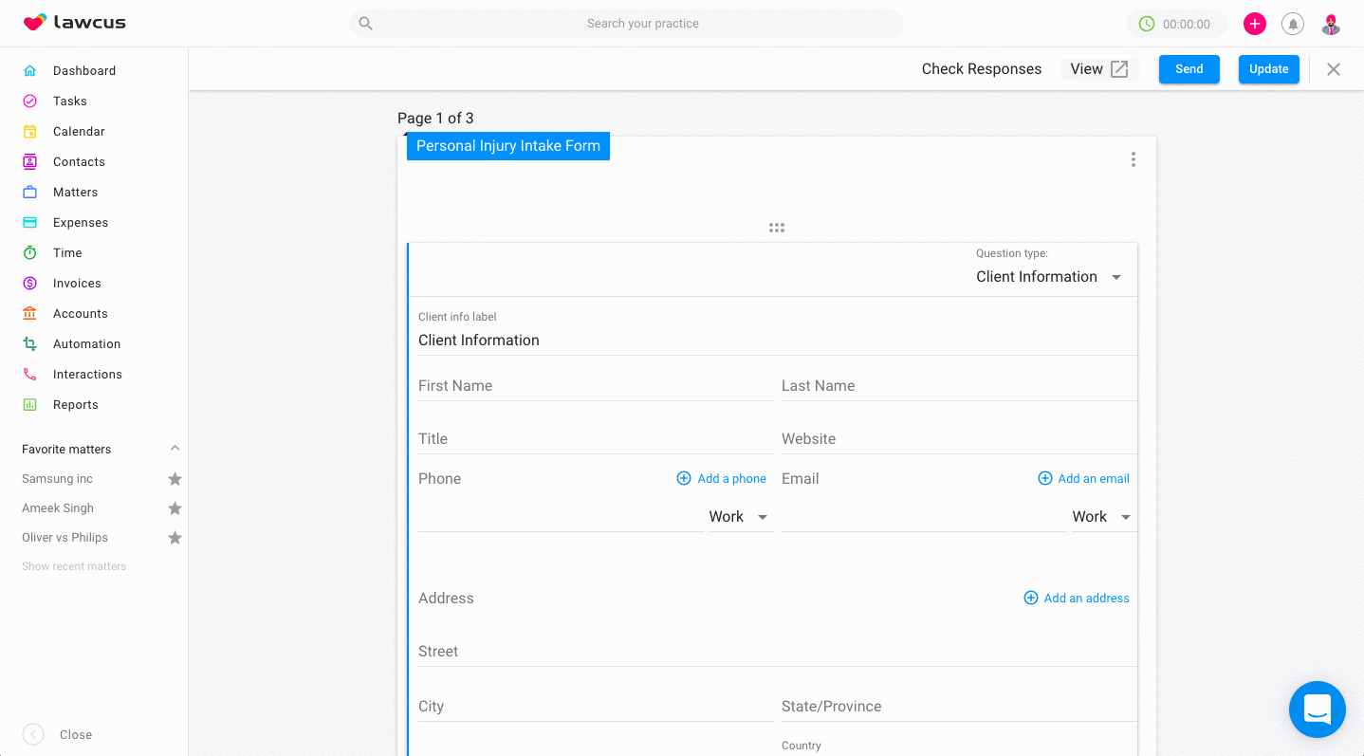Viewport: 1364px width, 756px height.
Task: Click the Invoices dollar icon
Action: click(30, 283)
